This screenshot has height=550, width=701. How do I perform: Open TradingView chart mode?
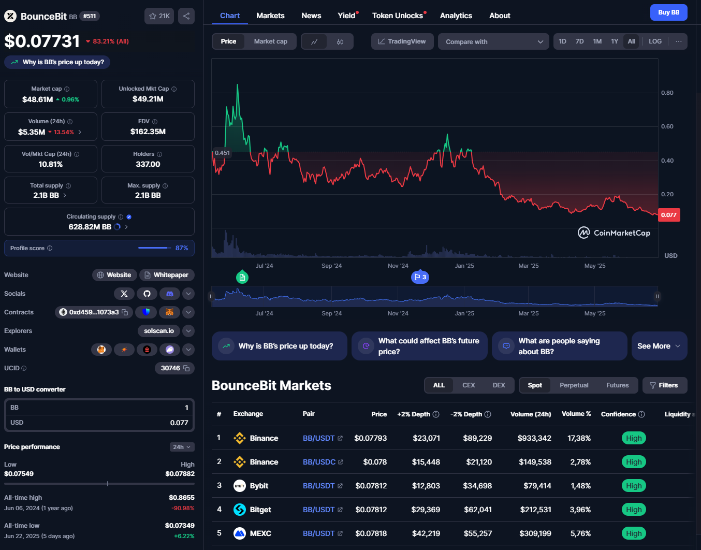click(402, 41)
